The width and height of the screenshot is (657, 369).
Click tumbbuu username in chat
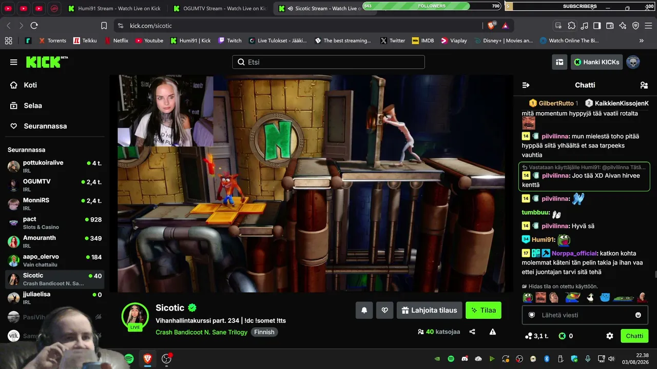[x=536, y=213]
